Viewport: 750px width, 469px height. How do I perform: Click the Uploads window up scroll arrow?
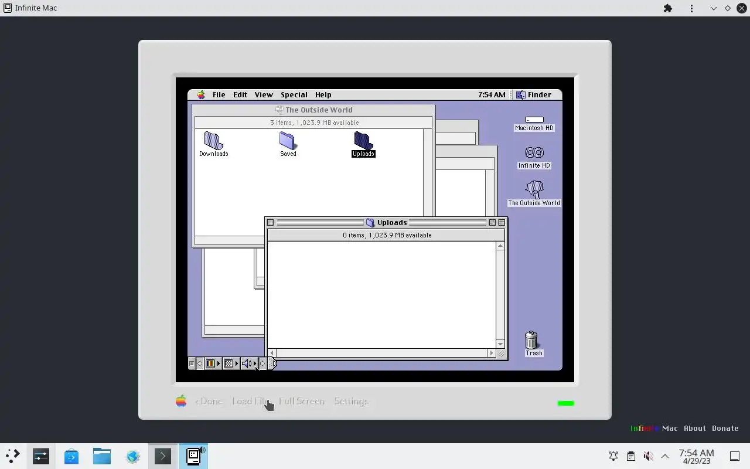tap(500, 246)
